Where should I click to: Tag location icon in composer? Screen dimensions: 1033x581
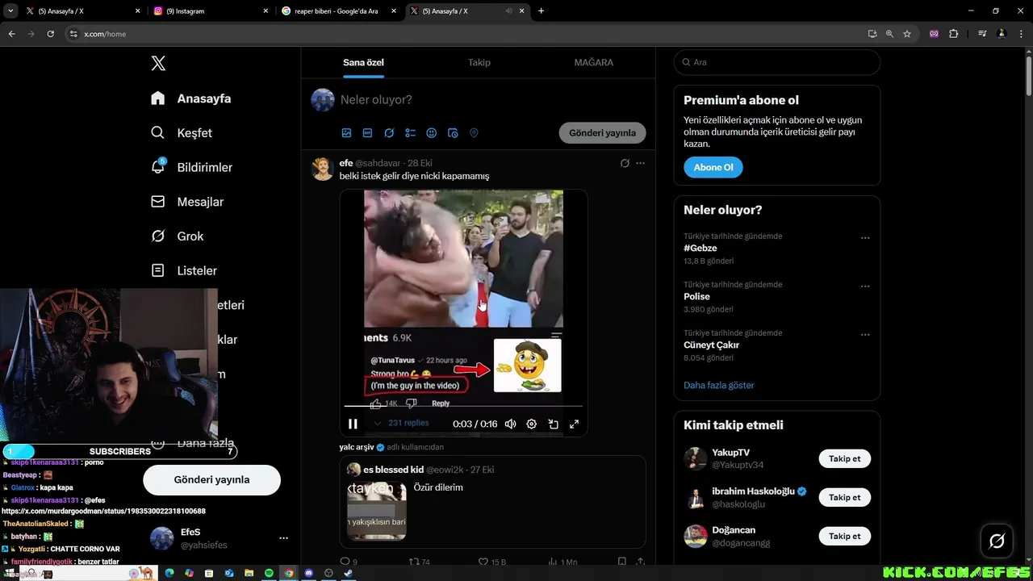(474, 133)
